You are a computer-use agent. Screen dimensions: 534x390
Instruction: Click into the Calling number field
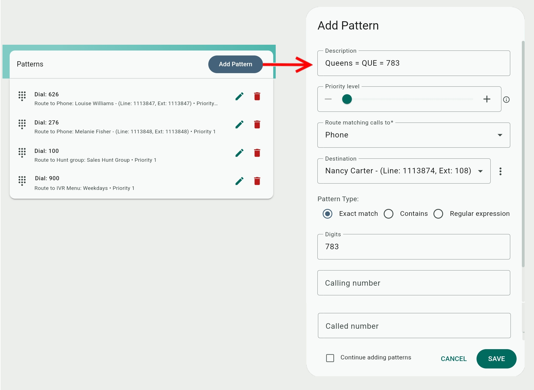point(414,283)
